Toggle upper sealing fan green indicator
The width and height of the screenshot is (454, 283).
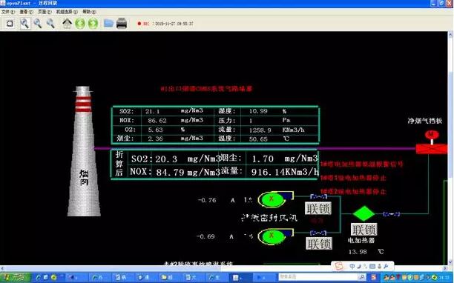click(272, 199)
